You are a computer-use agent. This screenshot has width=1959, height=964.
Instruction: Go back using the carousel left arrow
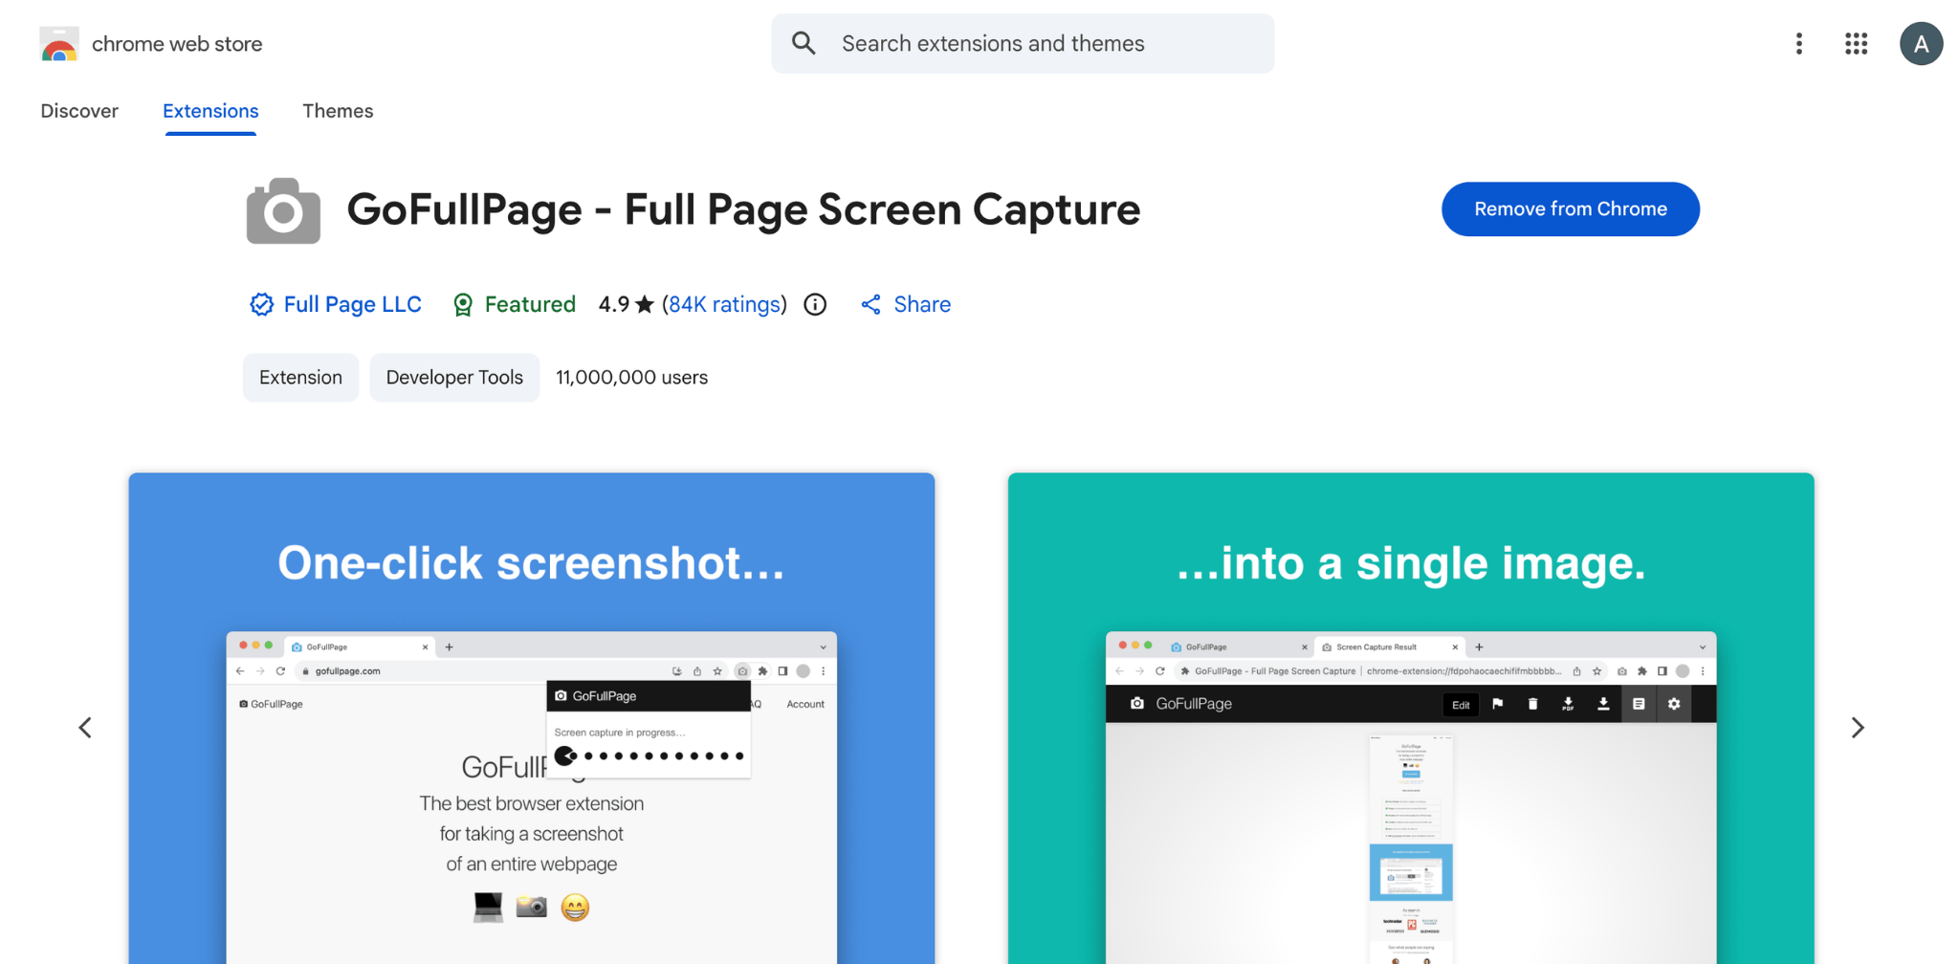[x=85, y=727]
